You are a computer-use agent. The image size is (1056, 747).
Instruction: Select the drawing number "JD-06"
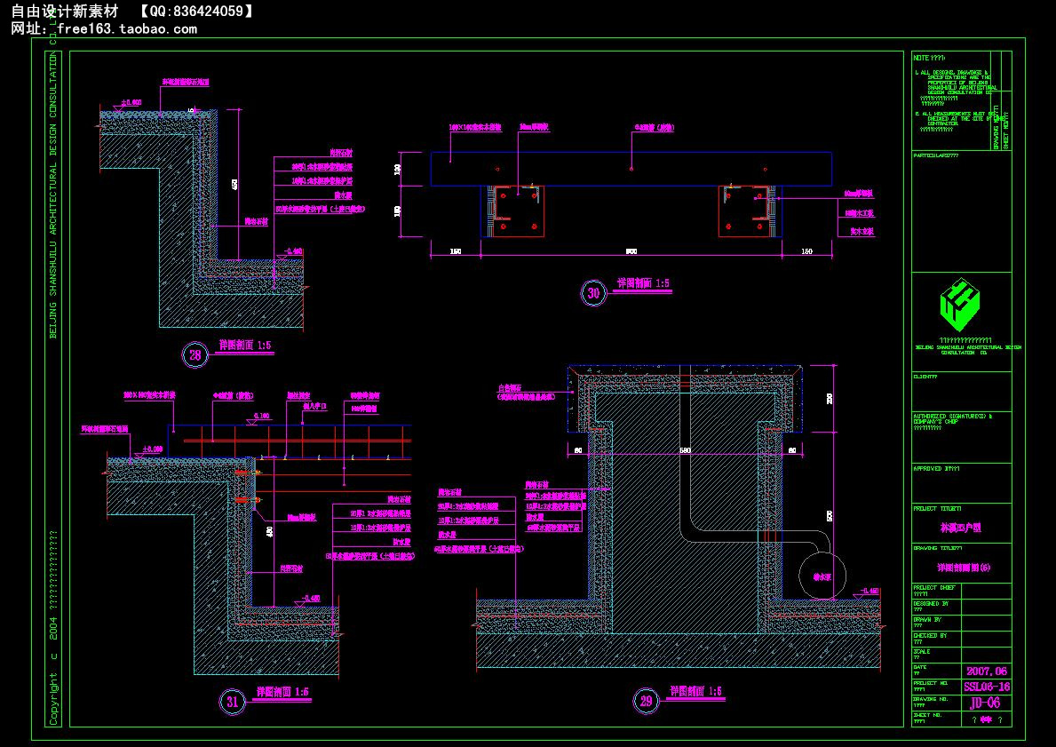[985, 703]
